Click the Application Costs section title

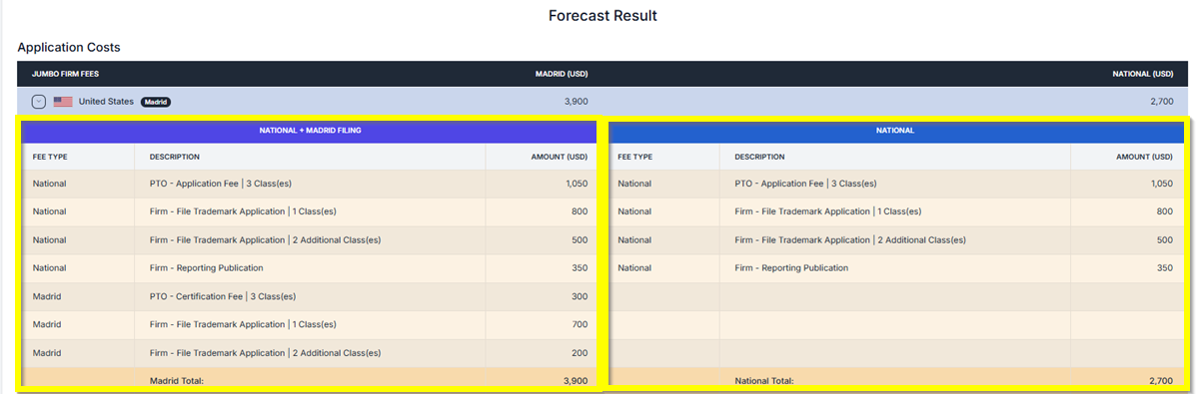tap(69, 47)
